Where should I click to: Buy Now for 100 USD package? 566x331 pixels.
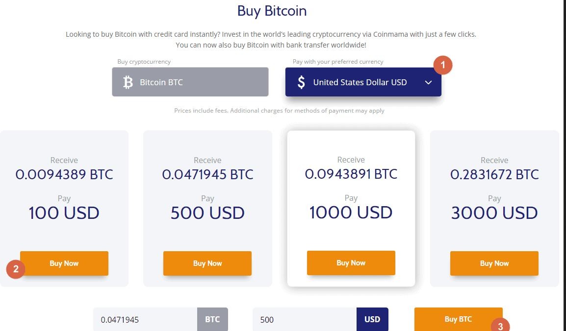click(64, 263)
